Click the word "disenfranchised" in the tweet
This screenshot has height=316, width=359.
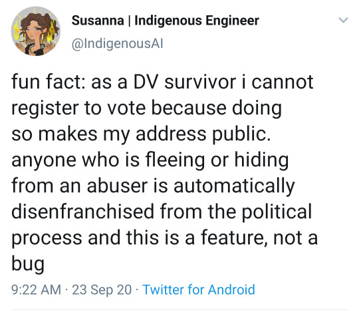82,212
